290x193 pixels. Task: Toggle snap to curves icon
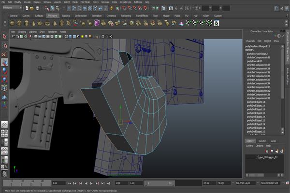click(130, 8)
